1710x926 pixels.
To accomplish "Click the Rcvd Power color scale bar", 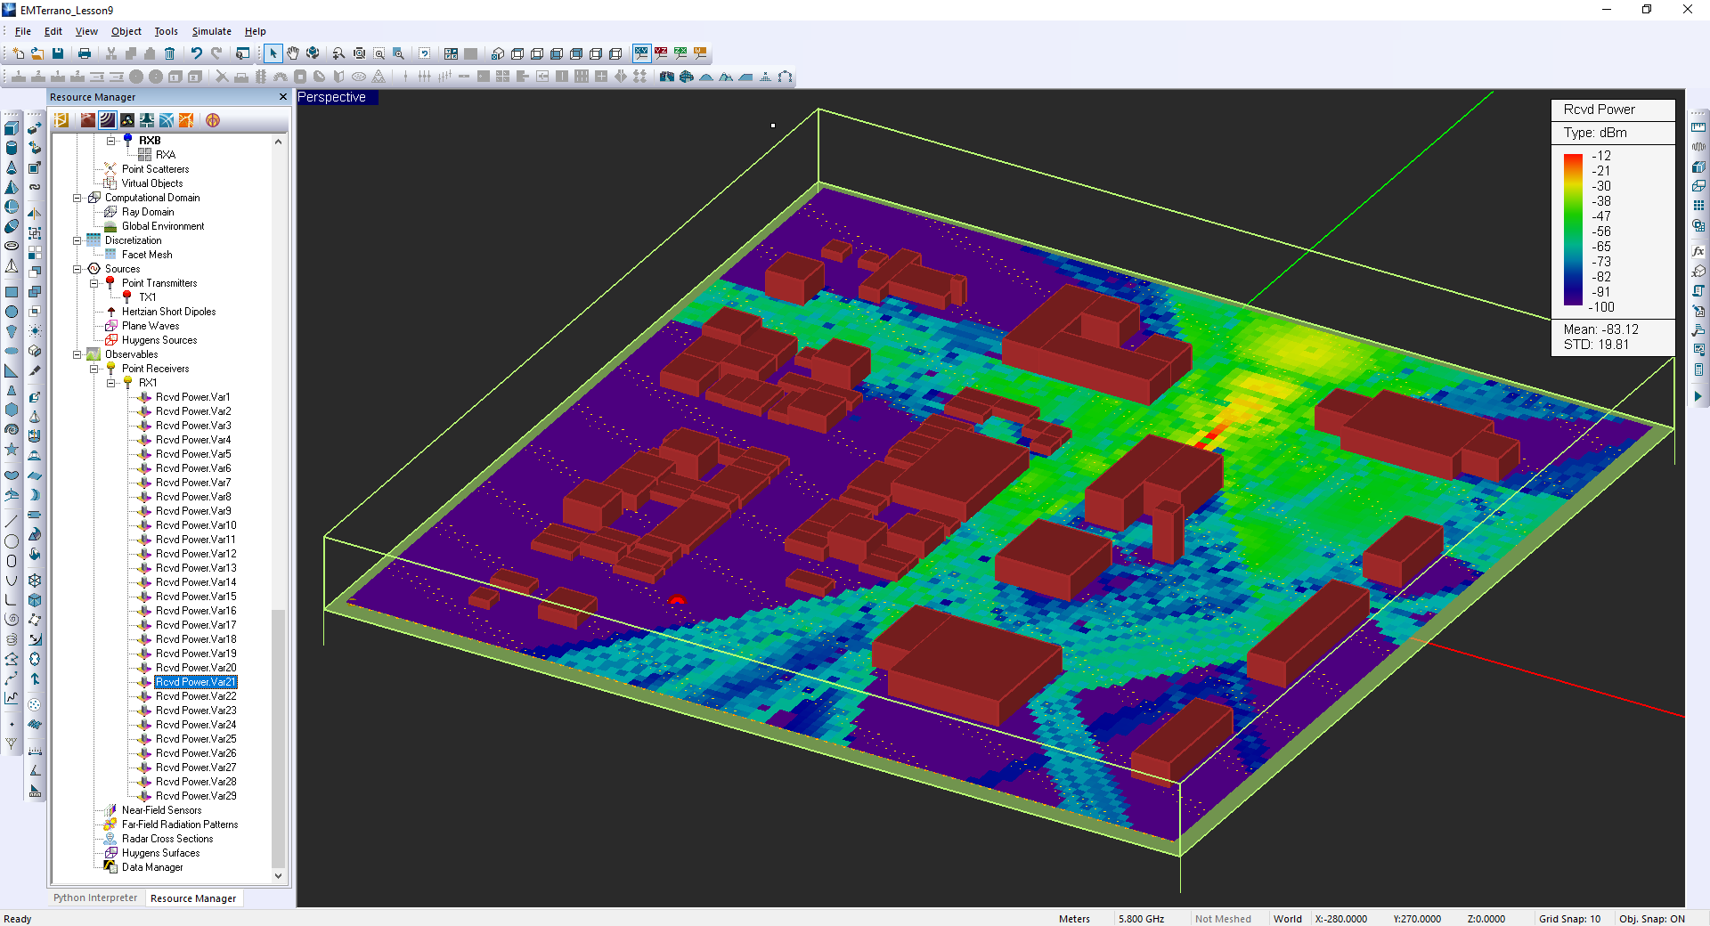I will click(1573, 230).
